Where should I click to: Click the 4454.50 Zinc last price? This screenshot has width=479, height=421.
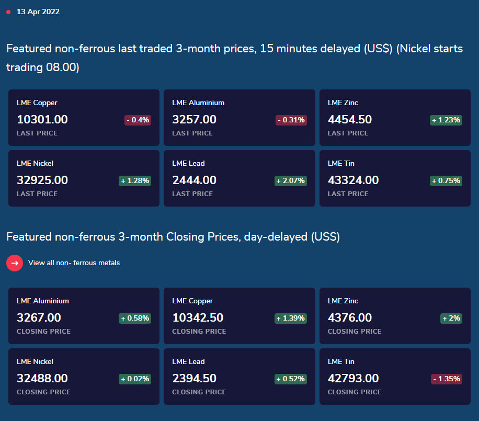point(350,119)
